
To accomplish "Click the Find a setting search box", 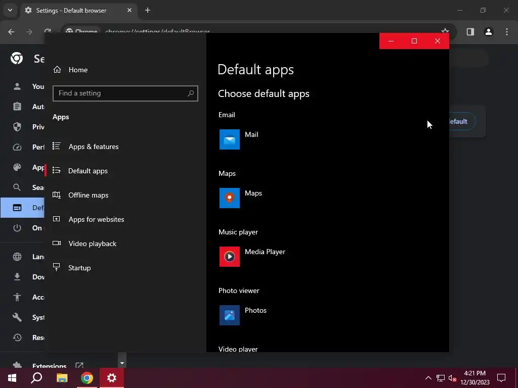I will [x=125, y=93].
